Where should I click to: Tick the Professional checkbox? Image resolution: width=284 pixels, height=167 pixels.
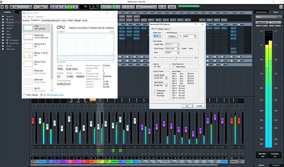click(x=155, y=90)
